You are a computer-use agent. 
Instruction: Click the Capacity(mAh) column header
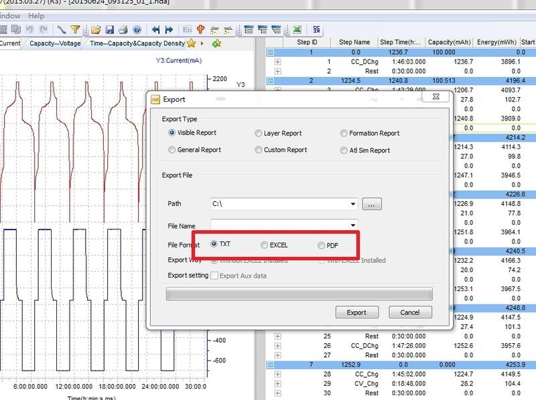point(450,42)
